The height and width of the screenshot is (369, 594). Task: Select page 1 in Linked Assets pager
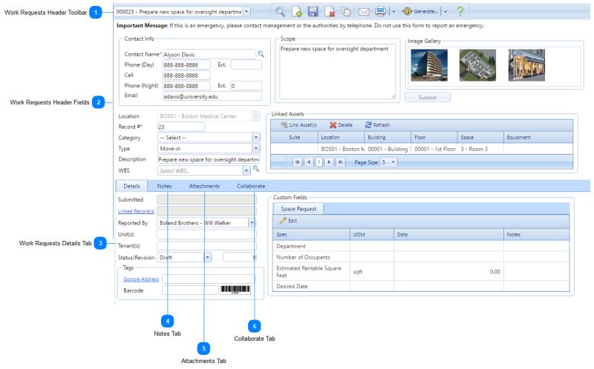click(x=319, y=162)
